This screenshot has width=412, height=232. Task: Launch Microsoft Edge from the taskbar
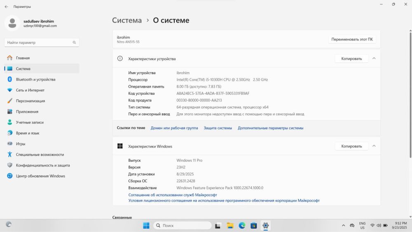pyautogui.click(x=242, y=225)
